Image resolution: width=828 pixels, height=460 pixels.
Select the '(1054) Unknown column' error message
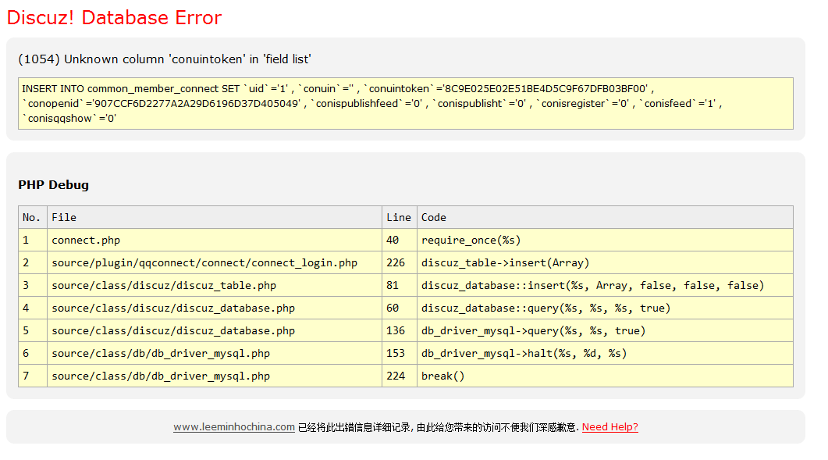[x=165, y=59]
